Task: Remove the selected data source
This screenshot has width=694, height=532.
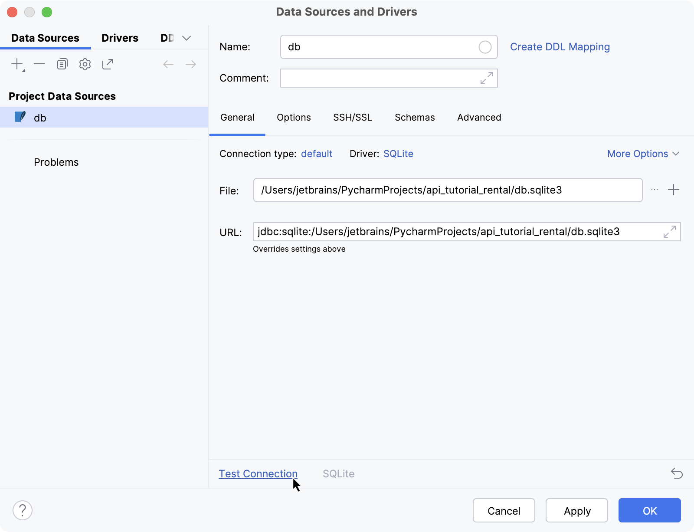Action: point(39,64)
